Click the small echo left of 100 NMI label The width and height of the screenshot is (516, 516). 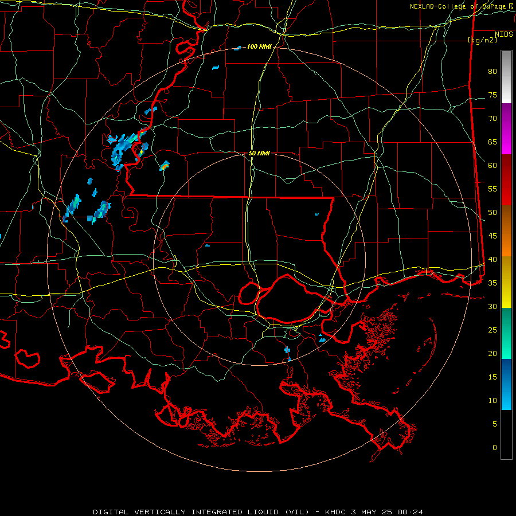237,49
